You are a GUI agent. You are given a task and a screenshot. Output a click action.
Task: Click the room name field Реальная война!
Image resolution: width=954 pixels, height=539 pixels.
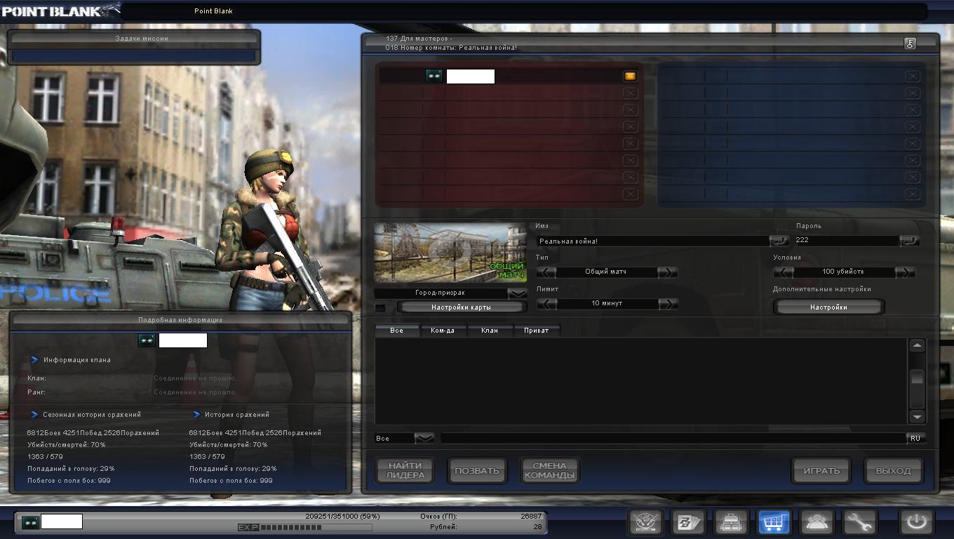[x=653, y=241]
